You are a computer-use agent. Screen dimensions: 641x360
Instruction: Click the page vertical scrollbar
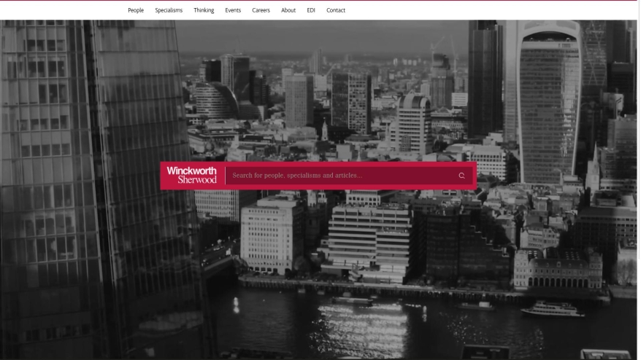pos(639,180)
